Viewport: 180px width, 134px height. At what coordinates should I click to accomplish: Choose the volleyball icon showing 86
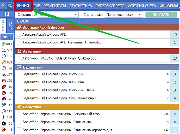tap(3, 68)
